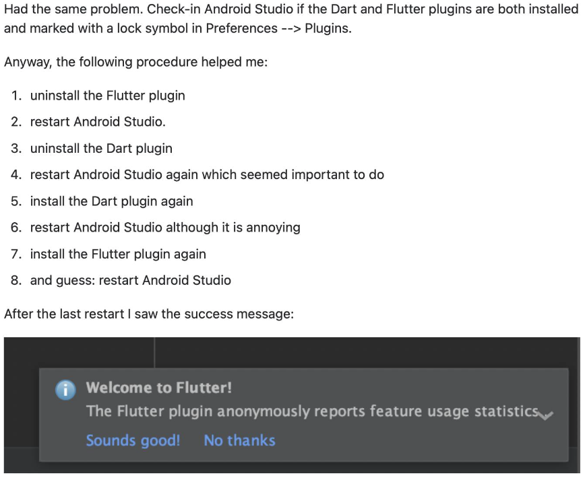Click the step ending "although it is annoying"

165,228
